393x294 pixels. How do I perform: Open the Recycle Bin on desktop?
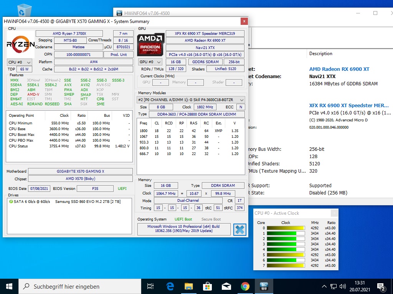coord(25,10)
